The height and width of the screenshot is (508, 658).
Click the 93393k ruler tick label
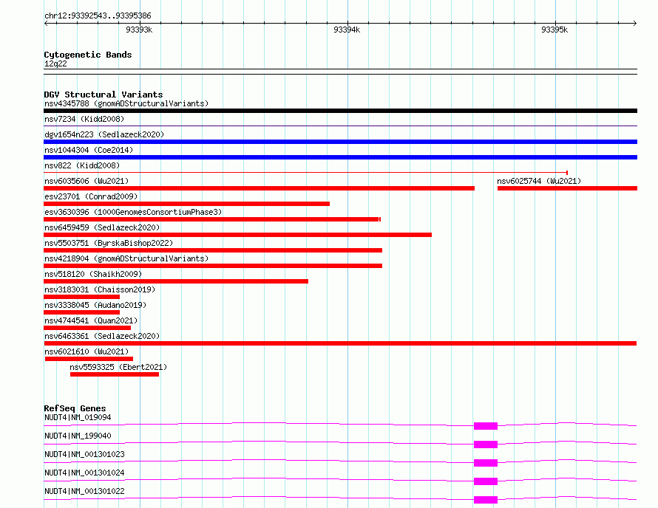click(x=139, y=30)
